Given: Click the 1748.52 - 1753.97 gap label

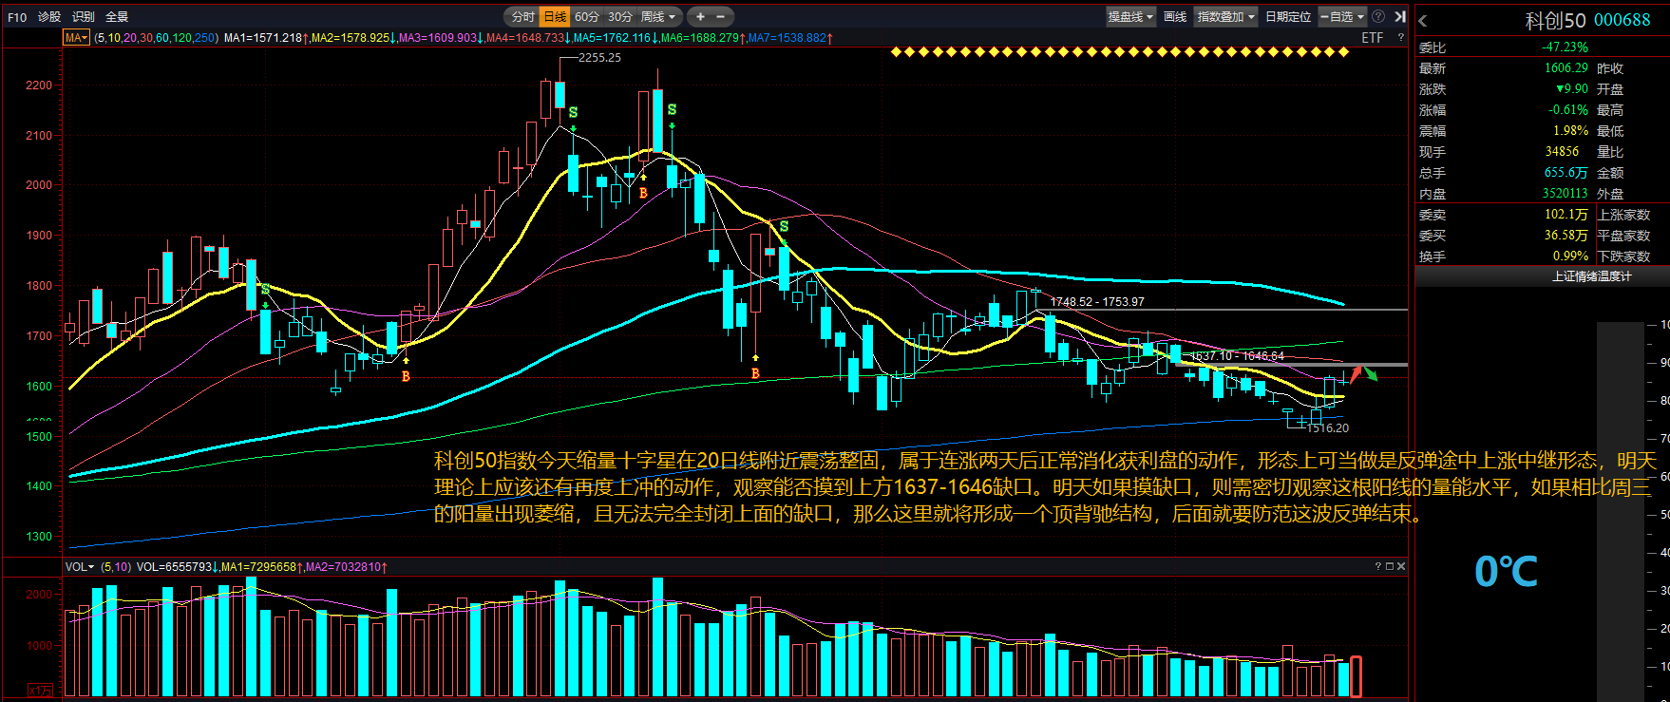Looking at the screenshot, I should coord(1097,302).
